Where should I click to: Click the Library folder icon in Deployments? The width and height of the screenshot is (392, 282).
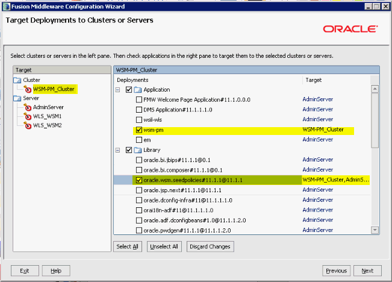(138, 149)
